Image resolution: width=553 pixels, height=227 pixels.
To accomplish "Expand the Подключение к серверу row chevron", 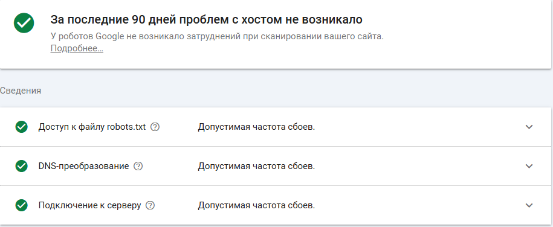I will pyautogui.click(x=529, y=205).
